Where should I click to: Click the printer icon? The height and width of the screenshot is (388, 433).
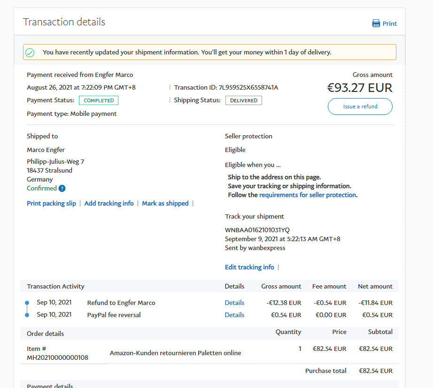click(376, 23)
